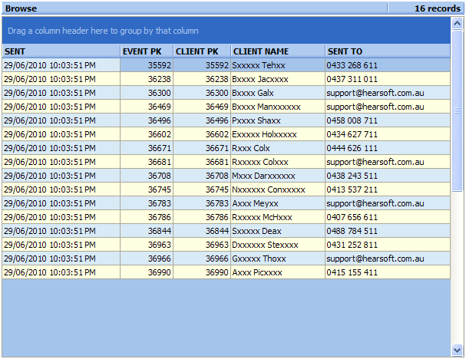The width and height of the screenshot is (466, 359).
Task: Click support email in Gxxxxx Thoxx row
Action: click(375, 259)
